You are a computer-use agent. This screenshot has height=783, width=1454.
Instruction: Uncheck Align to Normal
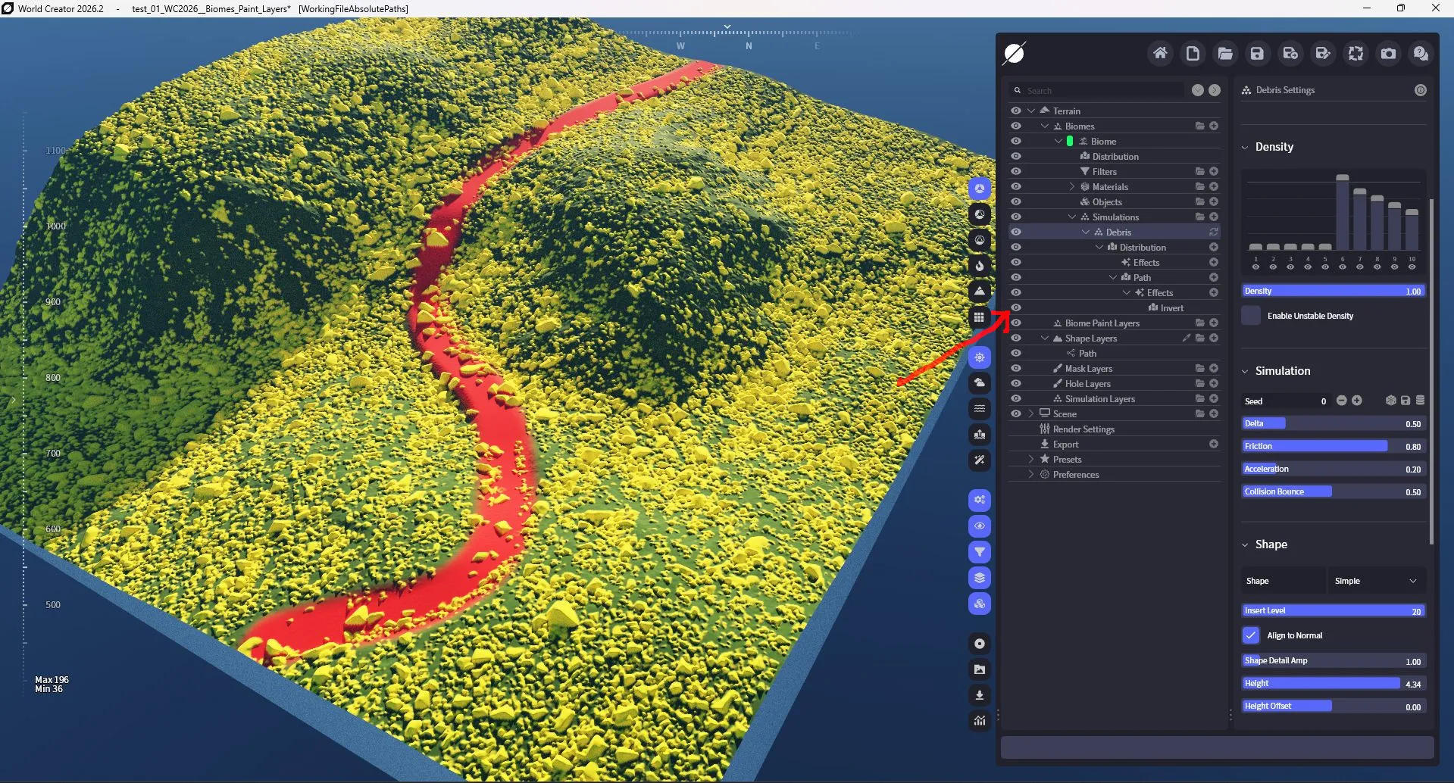[x=1251, y=635]
